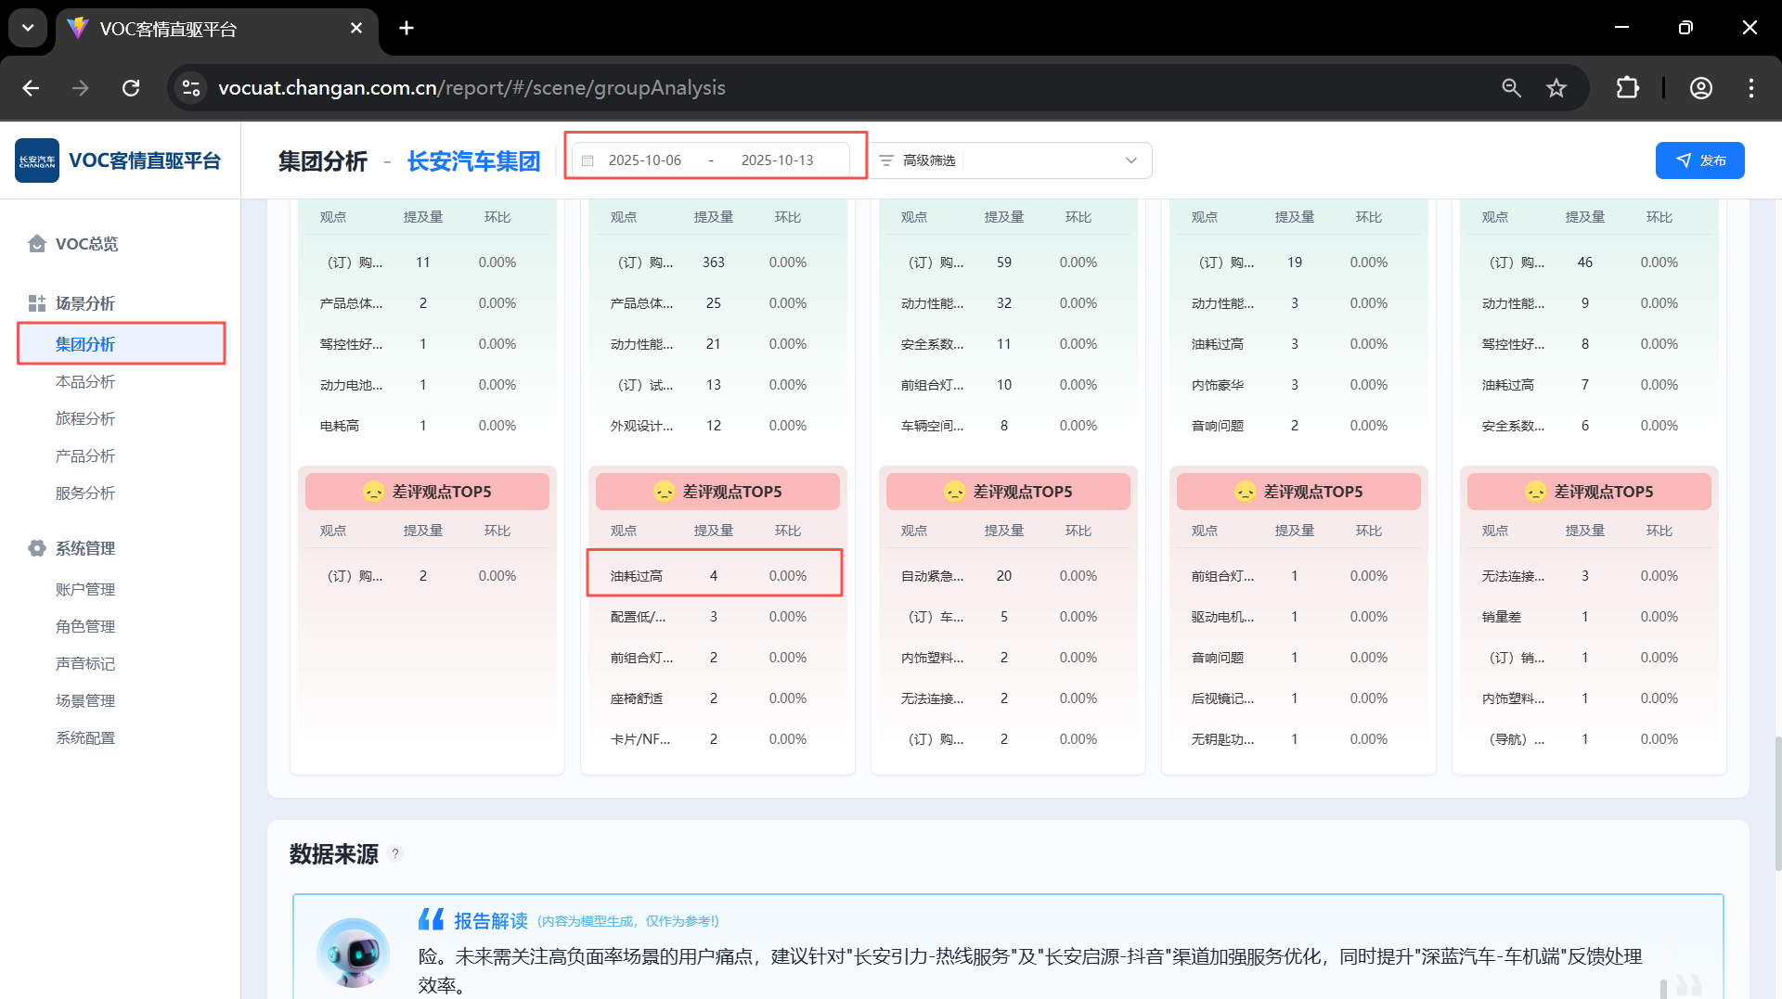Click the 场景分析 grid icon
This screenshot has width=1782, height=999.
[x=37, y=303]
